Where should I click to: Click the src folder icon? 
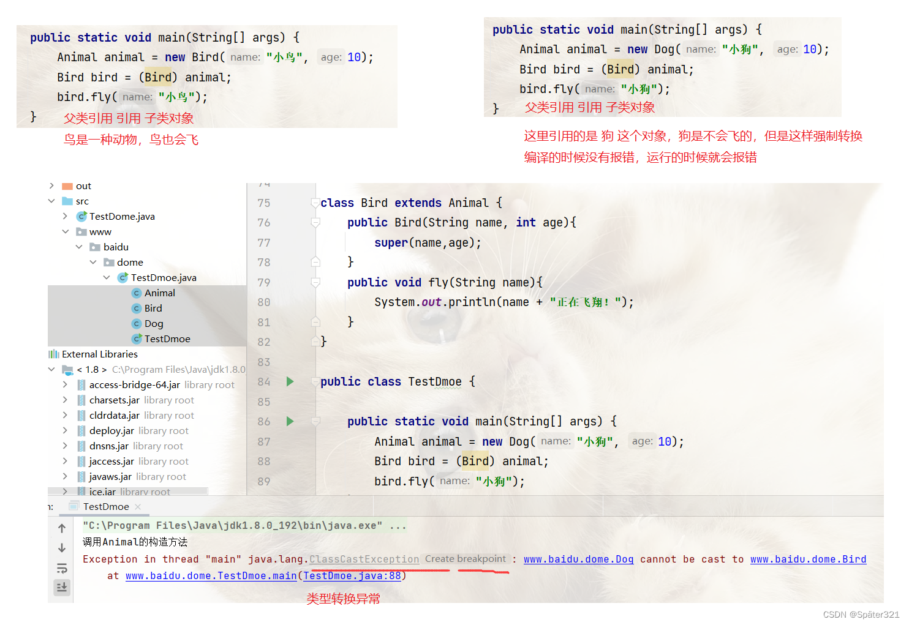tap(67, 201)
